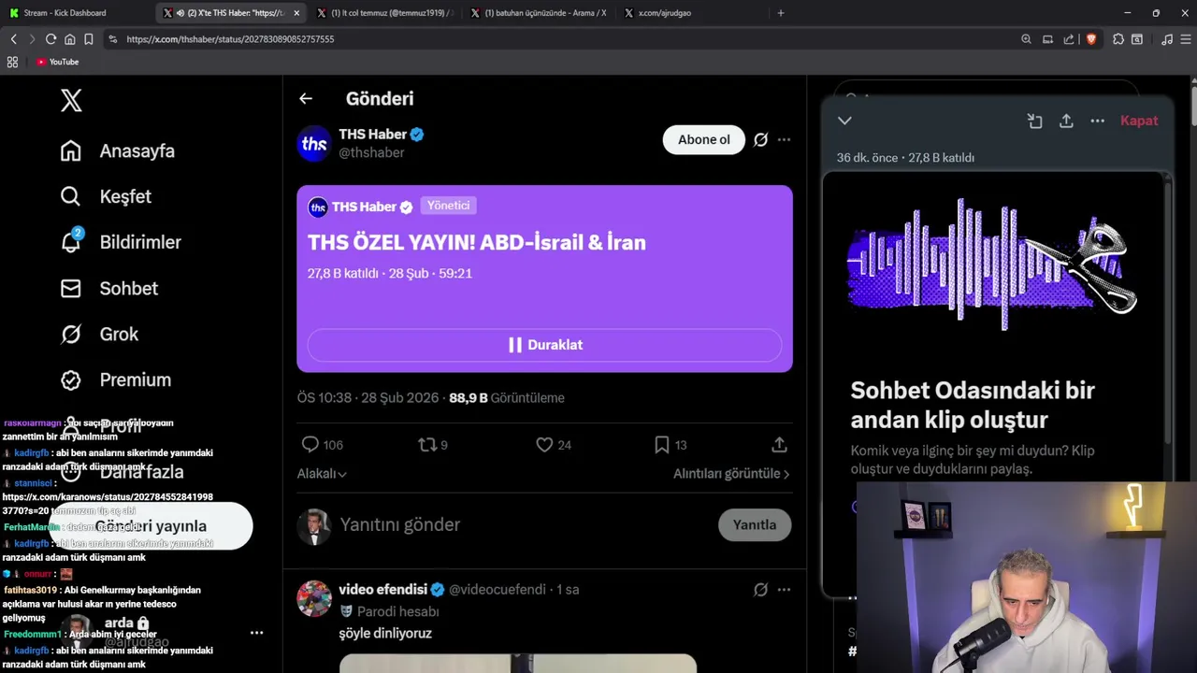Click the @thshaber handle
1197x673 pixels.
[371, 152]
